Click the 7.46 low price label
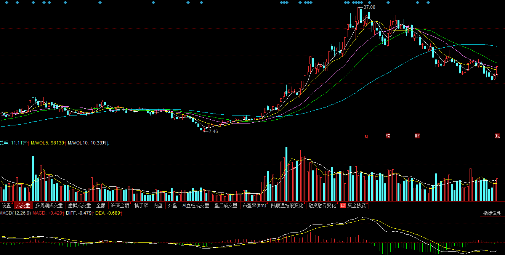This screenshot has width=505, height=255. (x=213, y=132)
